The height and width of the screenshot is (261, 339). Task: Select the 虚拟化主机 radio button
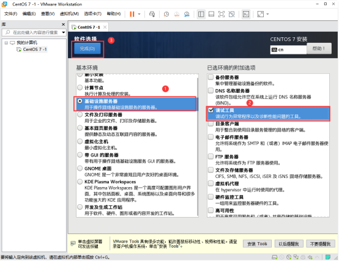[80, 141]
